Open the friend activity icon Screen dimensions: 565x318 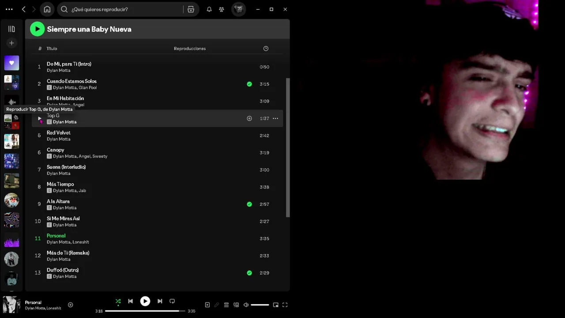222,9
